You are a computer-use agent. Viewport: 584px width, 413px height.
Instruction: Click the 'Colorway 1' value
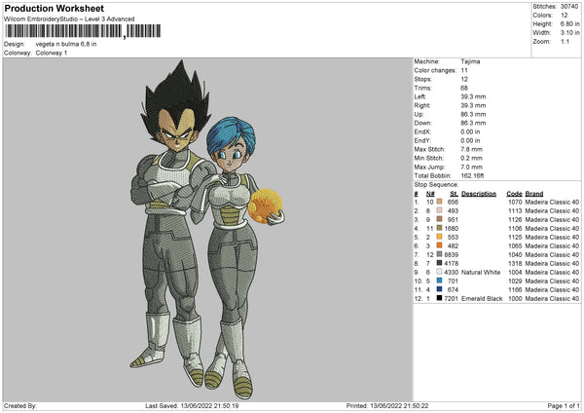pos(52,53)
